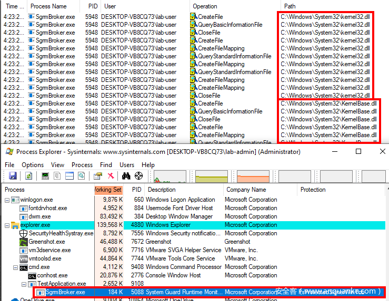This screenshot has height=301, width=389.
Task: Click the vmtoolsd.exe vm icon
Action: tap(24, 258)
